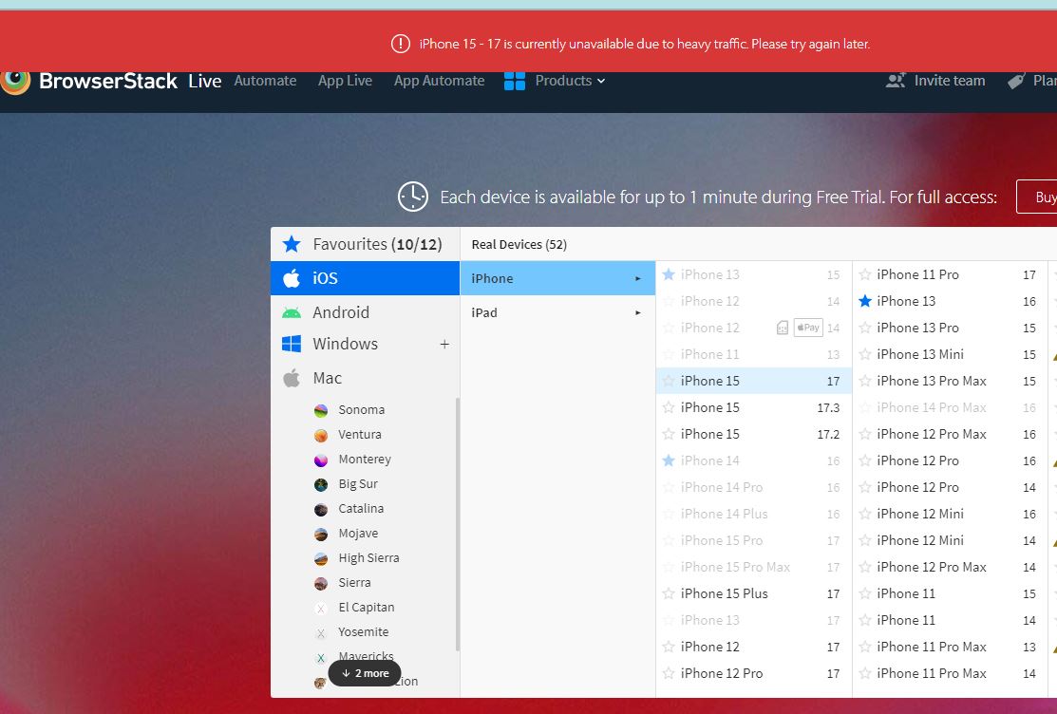The width and height of the screenshot is (1057, 714).
Task: Click the platform sidebar scrollbar
Action: (x=458, y=524)
